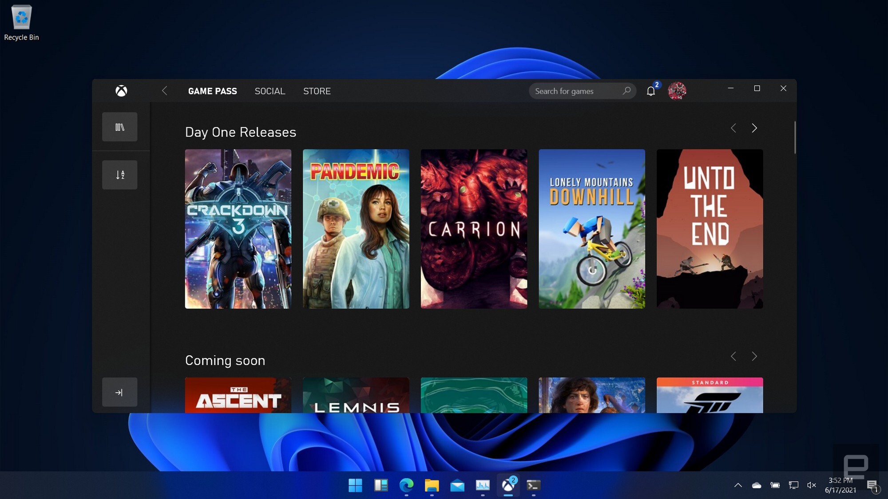Image resolution: width=888 pixels, height=499 pixels.
Task: Click the network tray icon
Action: pos(793,485)
